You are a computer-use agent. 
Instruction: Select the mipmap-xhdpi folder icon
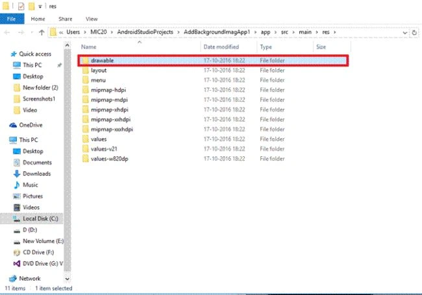86,110
